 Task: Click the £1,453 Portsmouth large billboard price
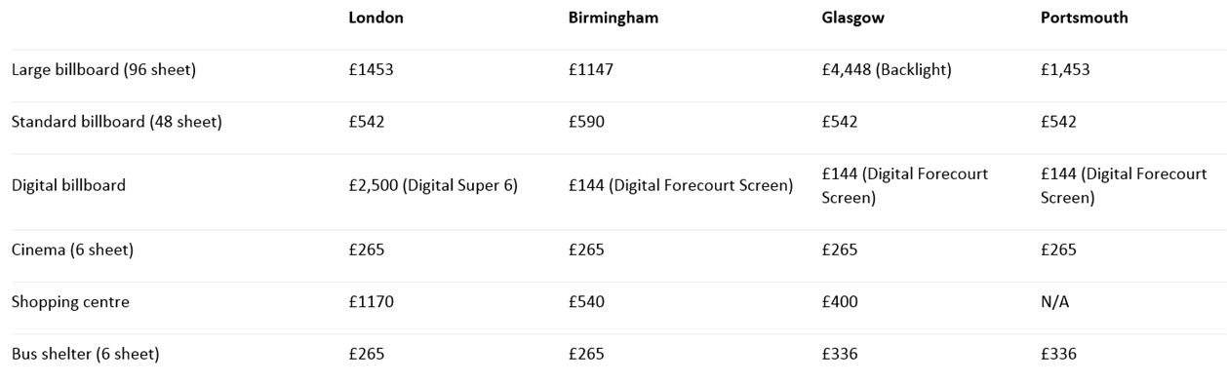pos(1065,70)
